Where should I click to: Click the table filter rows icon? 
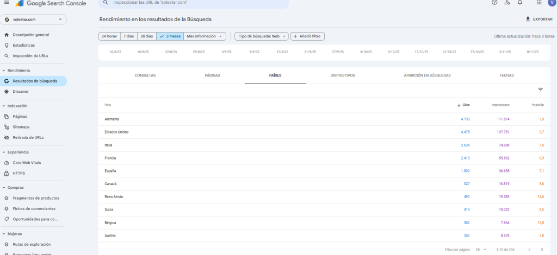[540, 90]
